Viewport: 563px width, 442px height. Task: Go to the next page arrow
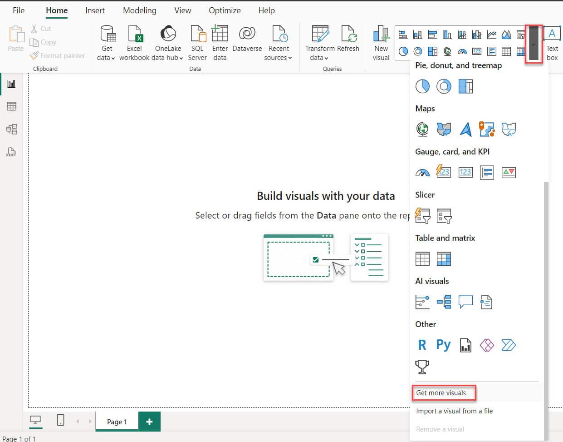(90, 421)
